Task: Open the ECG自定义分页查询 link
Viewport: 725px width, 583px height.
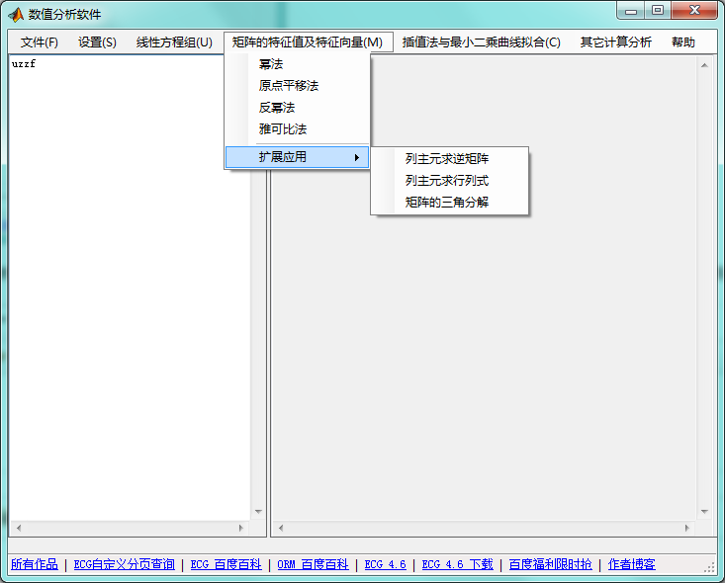Action: coord(125,564)
